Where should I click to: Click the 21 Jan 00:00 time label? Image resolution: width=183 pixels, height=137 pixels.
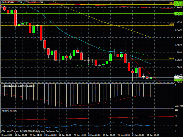pos(109,135)
